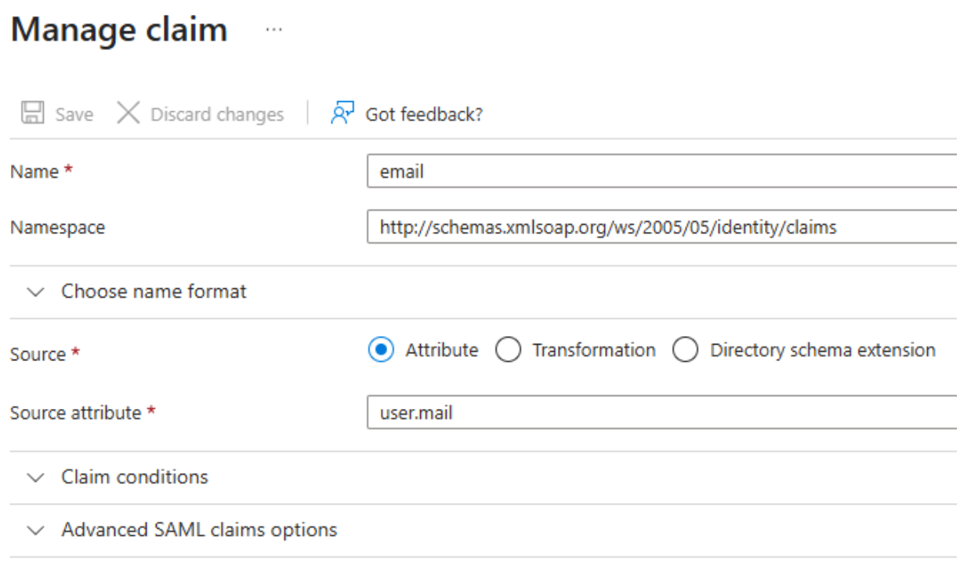Click the Save floppy disk icon

pos(32,114)
